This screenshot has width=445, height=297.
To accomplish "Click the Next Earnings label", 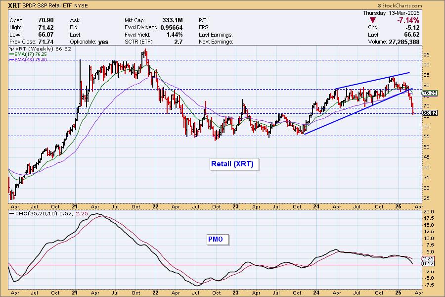I will (x=216, y=42).
